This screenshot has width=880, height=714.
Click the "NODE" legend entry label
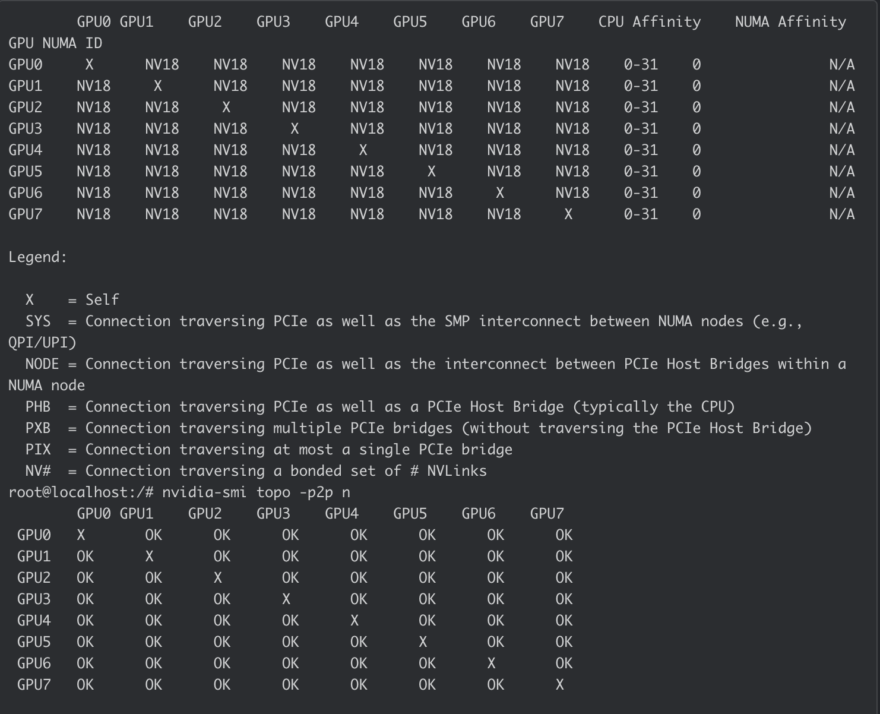click(x=42, y=364)
